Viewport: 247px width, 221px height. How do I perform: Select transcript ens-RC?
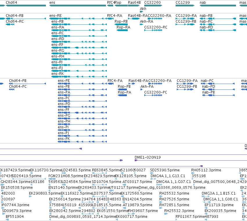coord(79,36)
